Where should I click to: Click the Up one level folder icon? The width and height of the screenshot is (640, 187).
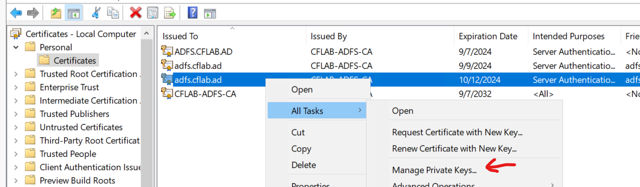(56, 13)
